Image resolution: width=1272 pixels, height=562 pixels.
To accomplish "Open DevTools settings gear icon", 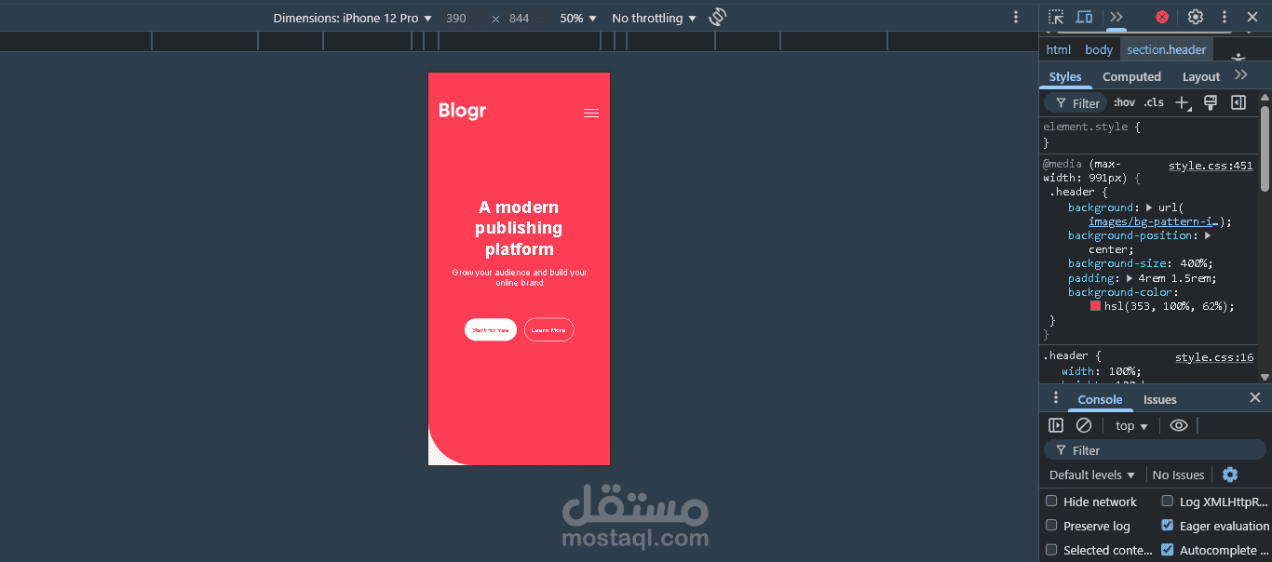I will point(1196,17).
